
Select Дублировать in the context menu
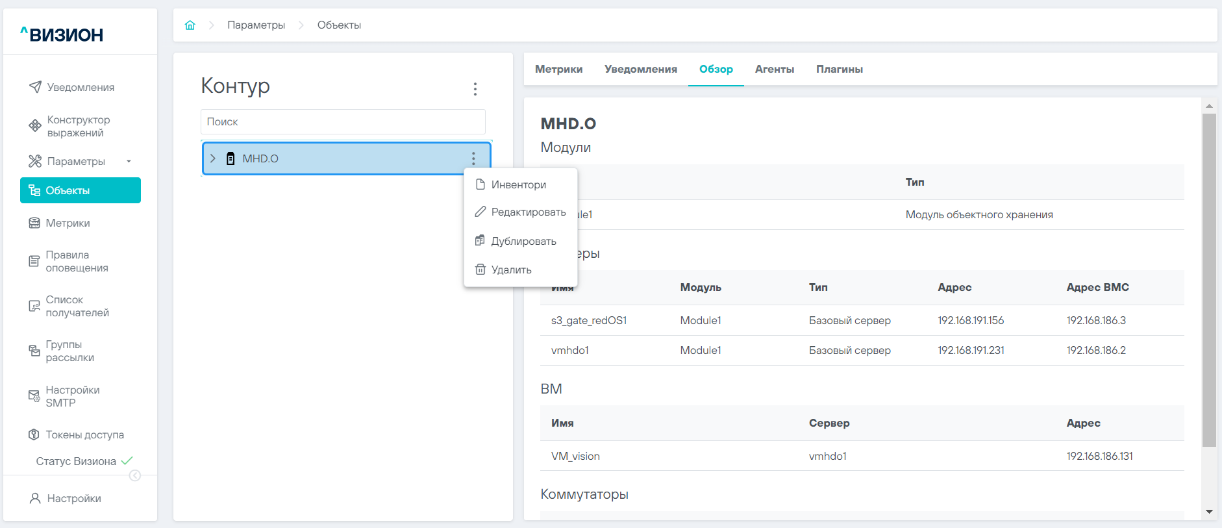pyautogui.click(x=523, y=241)
